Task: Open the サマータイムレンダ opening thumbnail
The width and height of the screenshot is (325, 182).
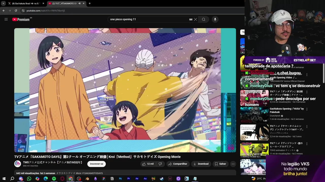Action: pos(254,132)
